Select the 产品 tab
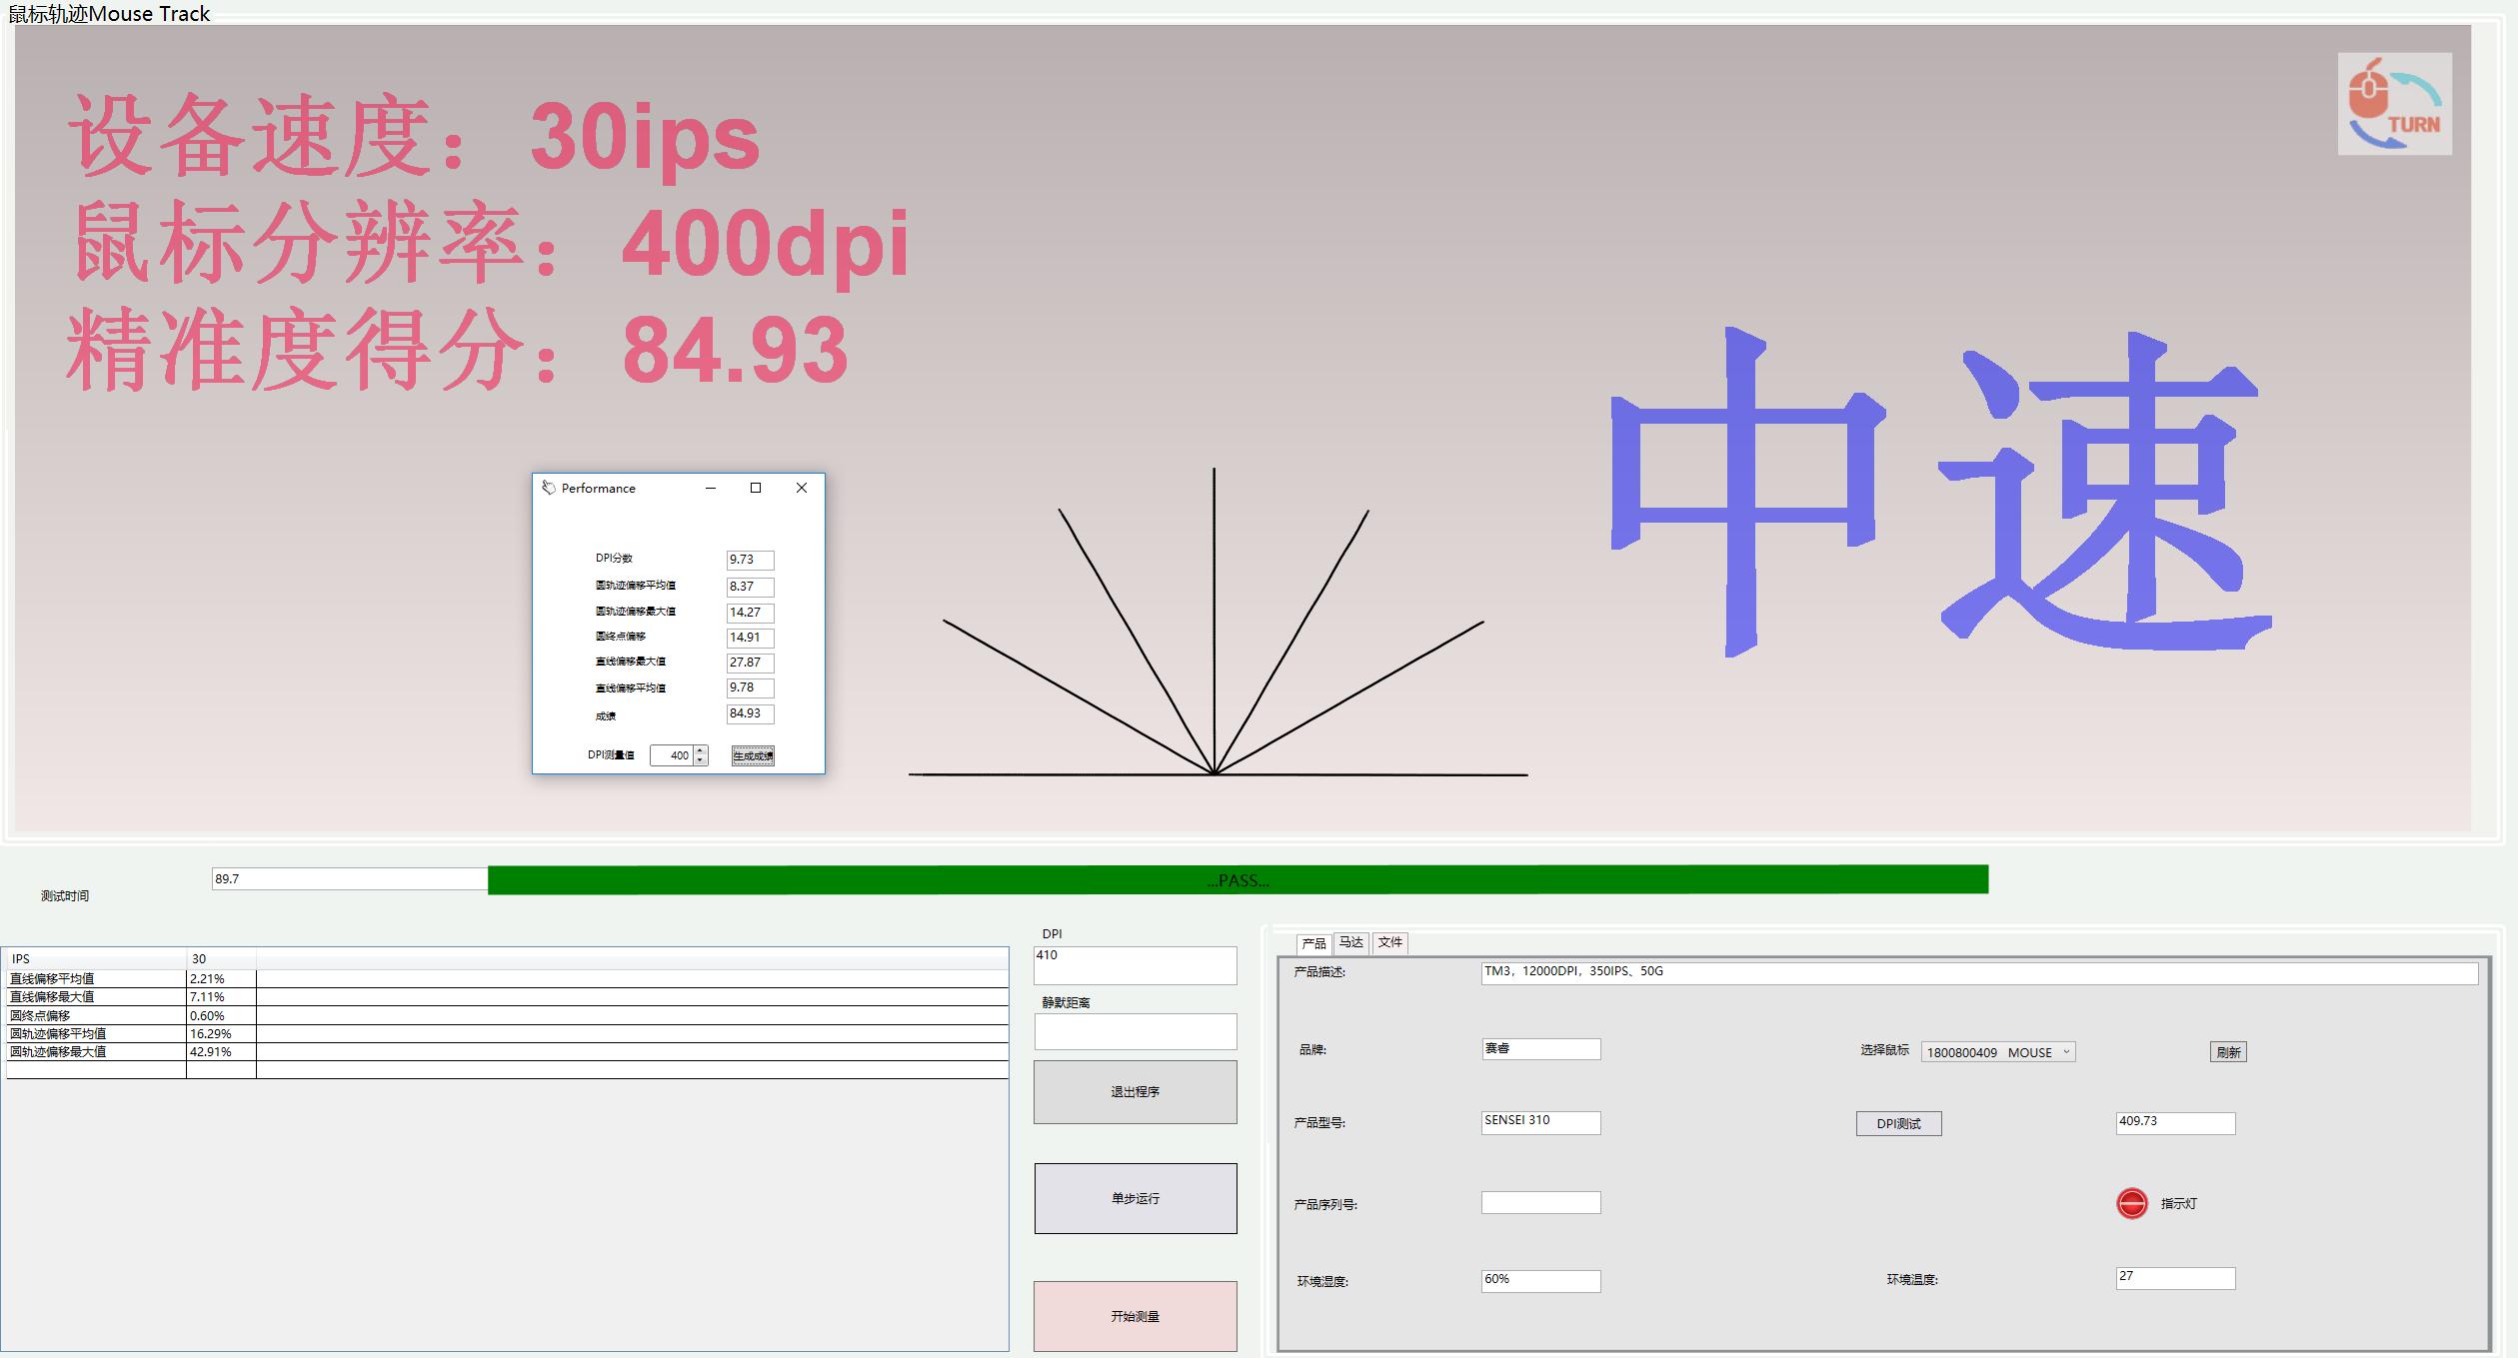The width and height of the screenshot is (2518, 1358). (x=1313, y=943)
